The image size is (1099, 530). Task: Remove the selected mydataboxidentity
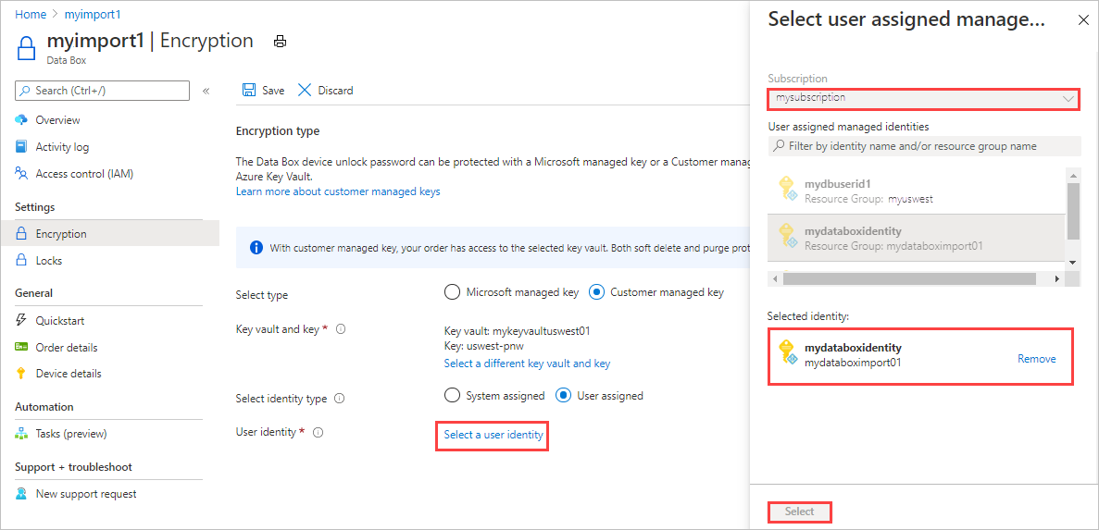(x=1036, y=359)
